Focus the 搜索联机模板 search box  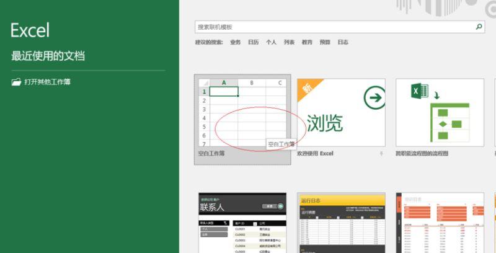335,27
